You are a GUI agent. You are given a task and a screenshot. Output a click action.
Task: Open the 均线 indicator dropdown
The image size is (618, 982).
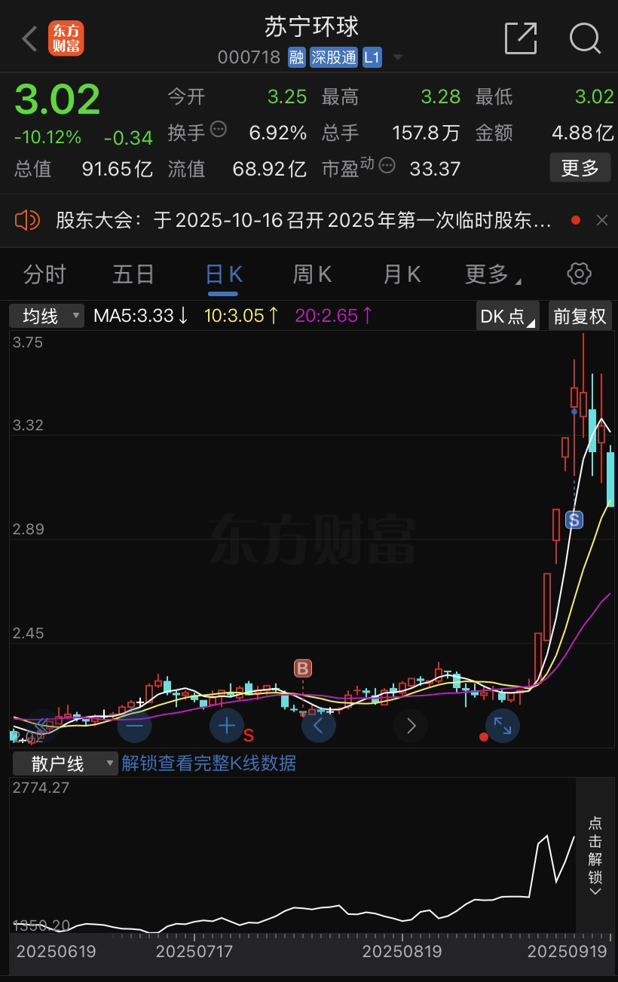[x=46, y=316]
